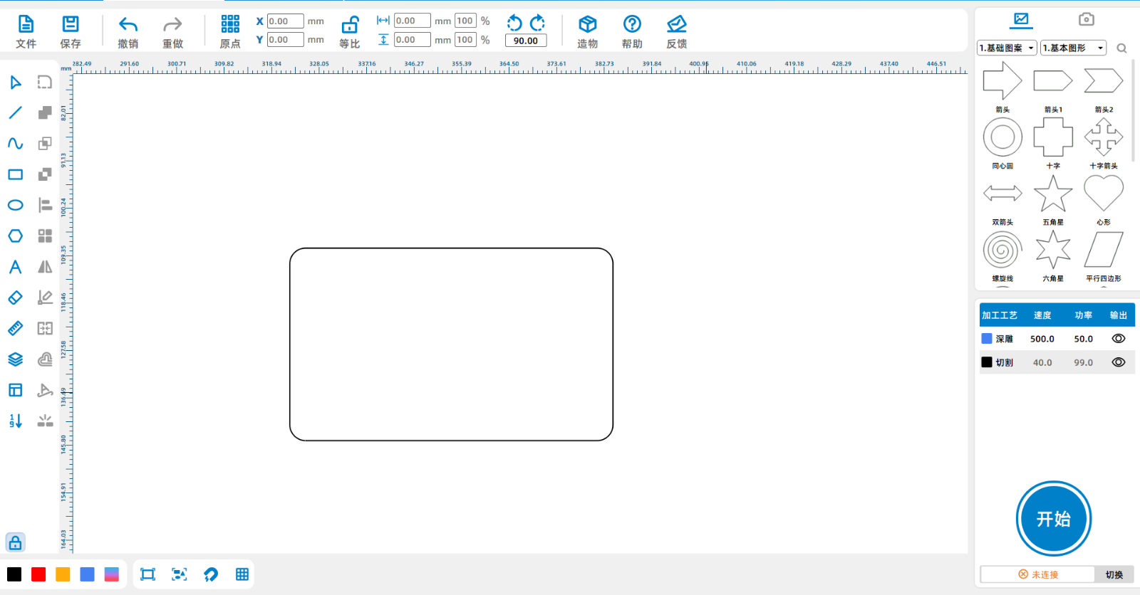
Task: Toggle visibility of 切割 cutting layer
Action: pos(1118,362)
